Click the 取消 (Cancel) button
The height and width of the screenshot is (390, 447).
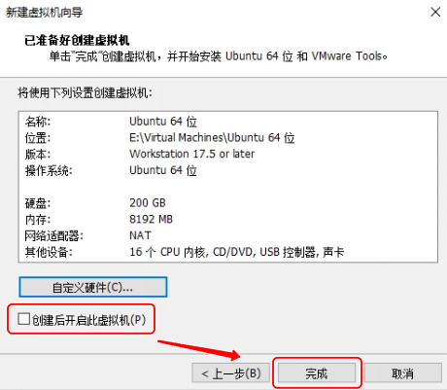click(402, 373)
